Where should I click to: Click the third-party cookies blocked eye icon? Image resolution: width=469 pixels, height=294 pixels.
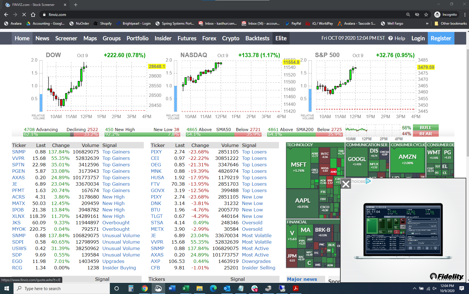417,15
